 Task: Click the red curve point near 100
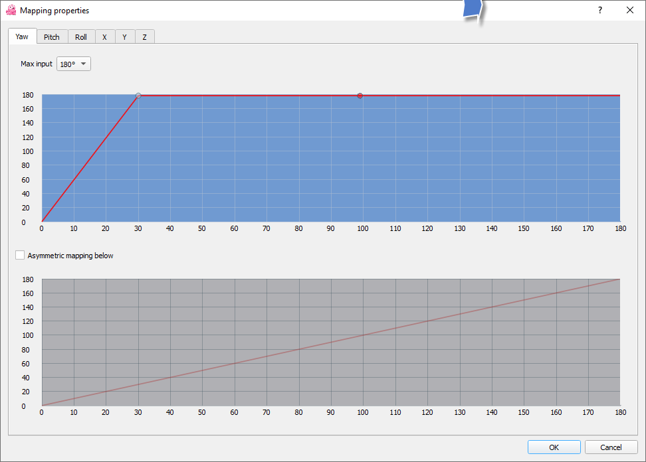click(x=360, y=96)
